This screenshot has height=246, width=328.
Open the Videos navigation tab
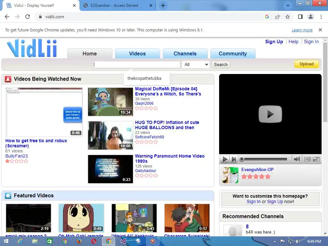click(137, 53)
